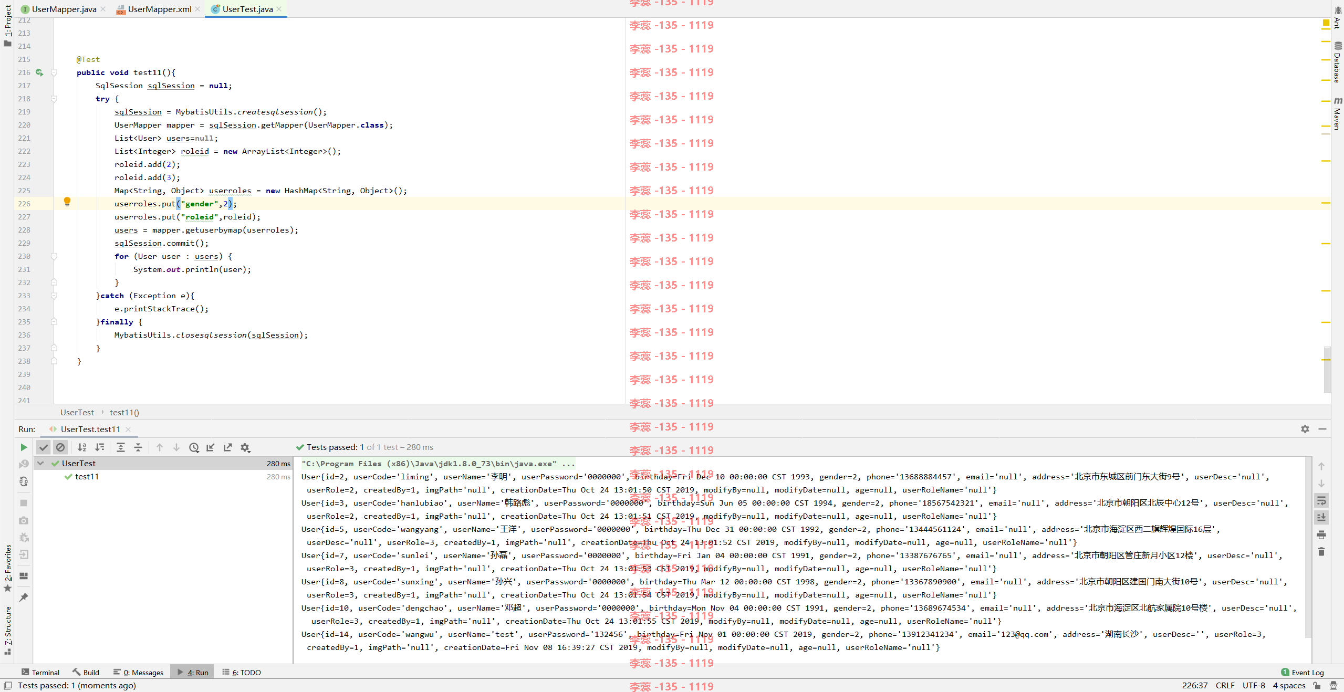This screenshot has width=1344, height=692.
Task: Close the UserMapper.xml tab
Action: (x=197, y=9)
